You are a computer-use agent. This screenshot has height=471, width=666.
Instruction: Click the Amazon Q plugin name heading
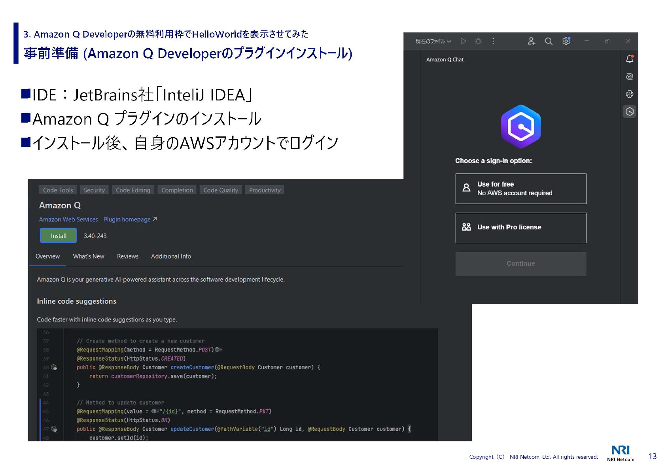60,206
